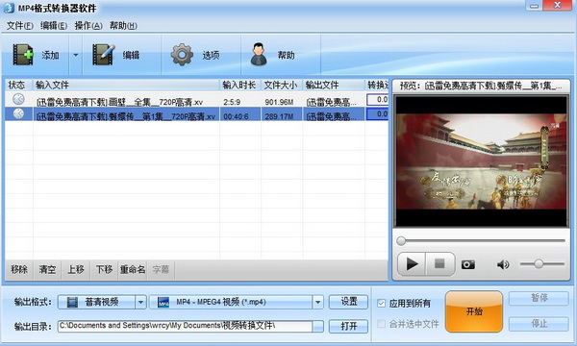Click the 停止 stop button
The image size is (577, 346).
coord(539,324)
